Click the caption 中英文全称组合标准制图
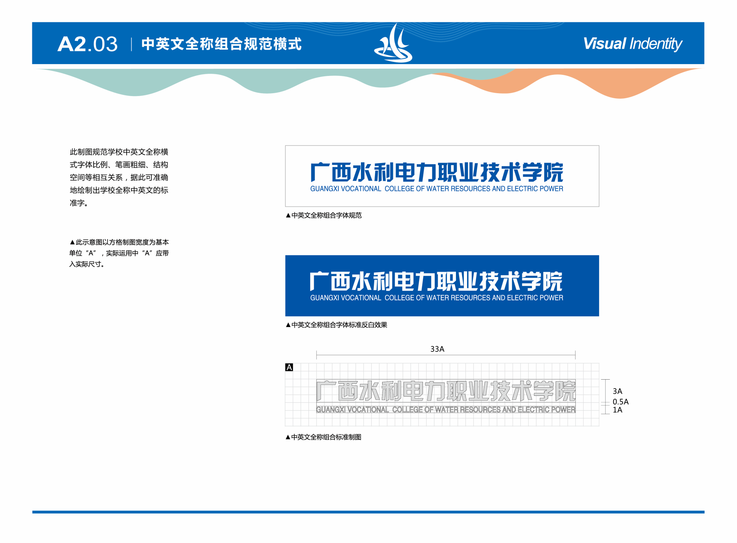This screenshot has height=543, width=737. (x=324, y=437)
